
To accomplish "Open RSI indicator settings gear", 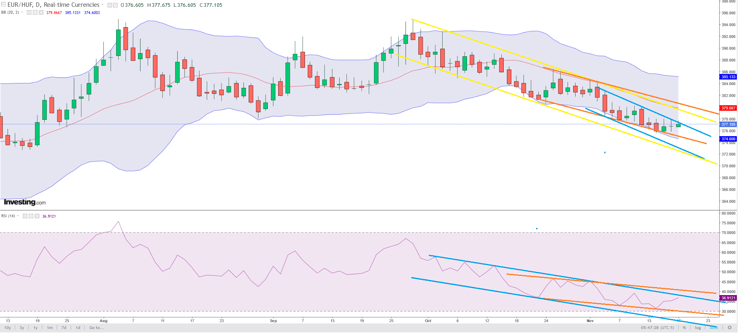I will [31, 216].
